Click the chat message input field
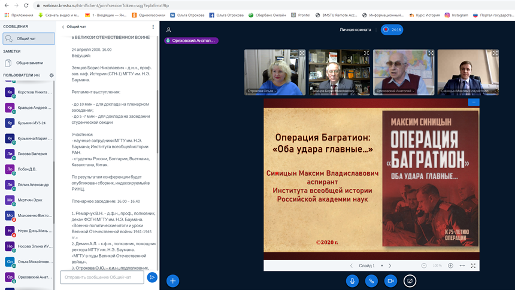 102,277
